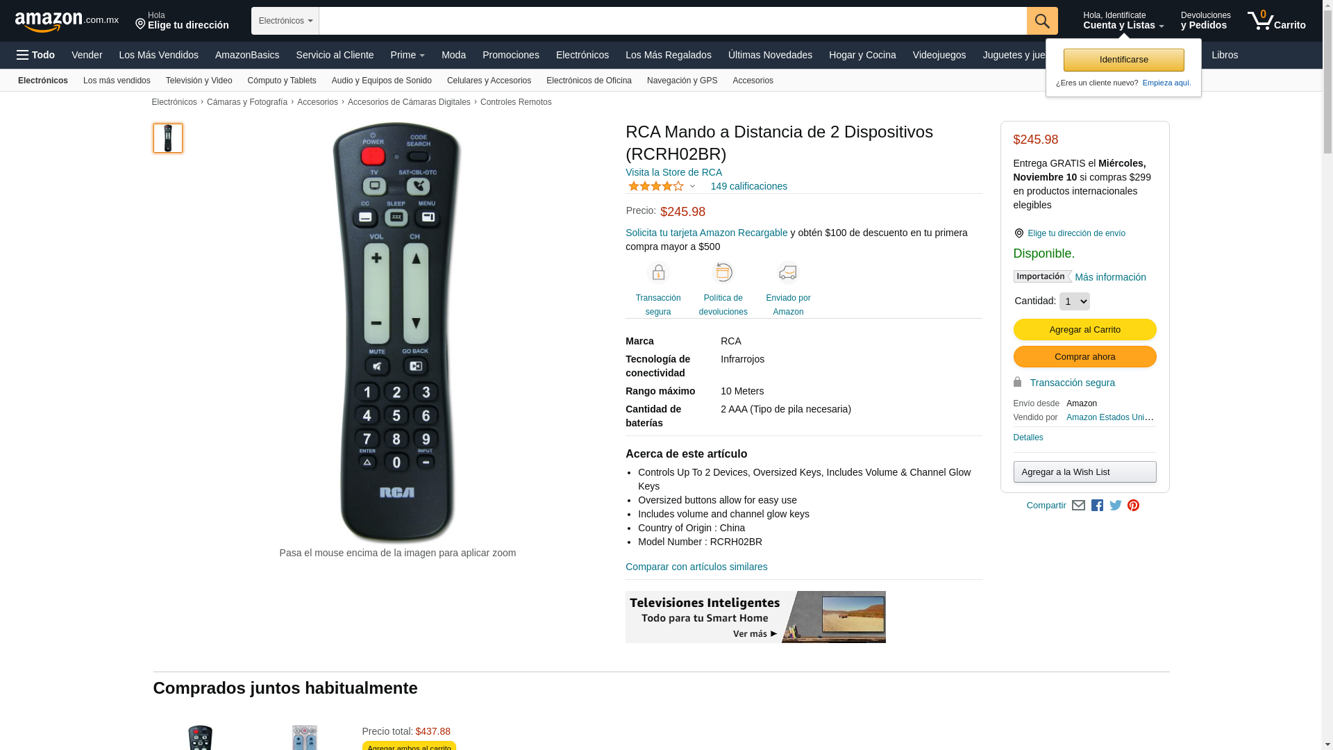This screenshot has height=750, width=1333.
Task: Click the magnifying glass search button
Action: click(1041, 21)
